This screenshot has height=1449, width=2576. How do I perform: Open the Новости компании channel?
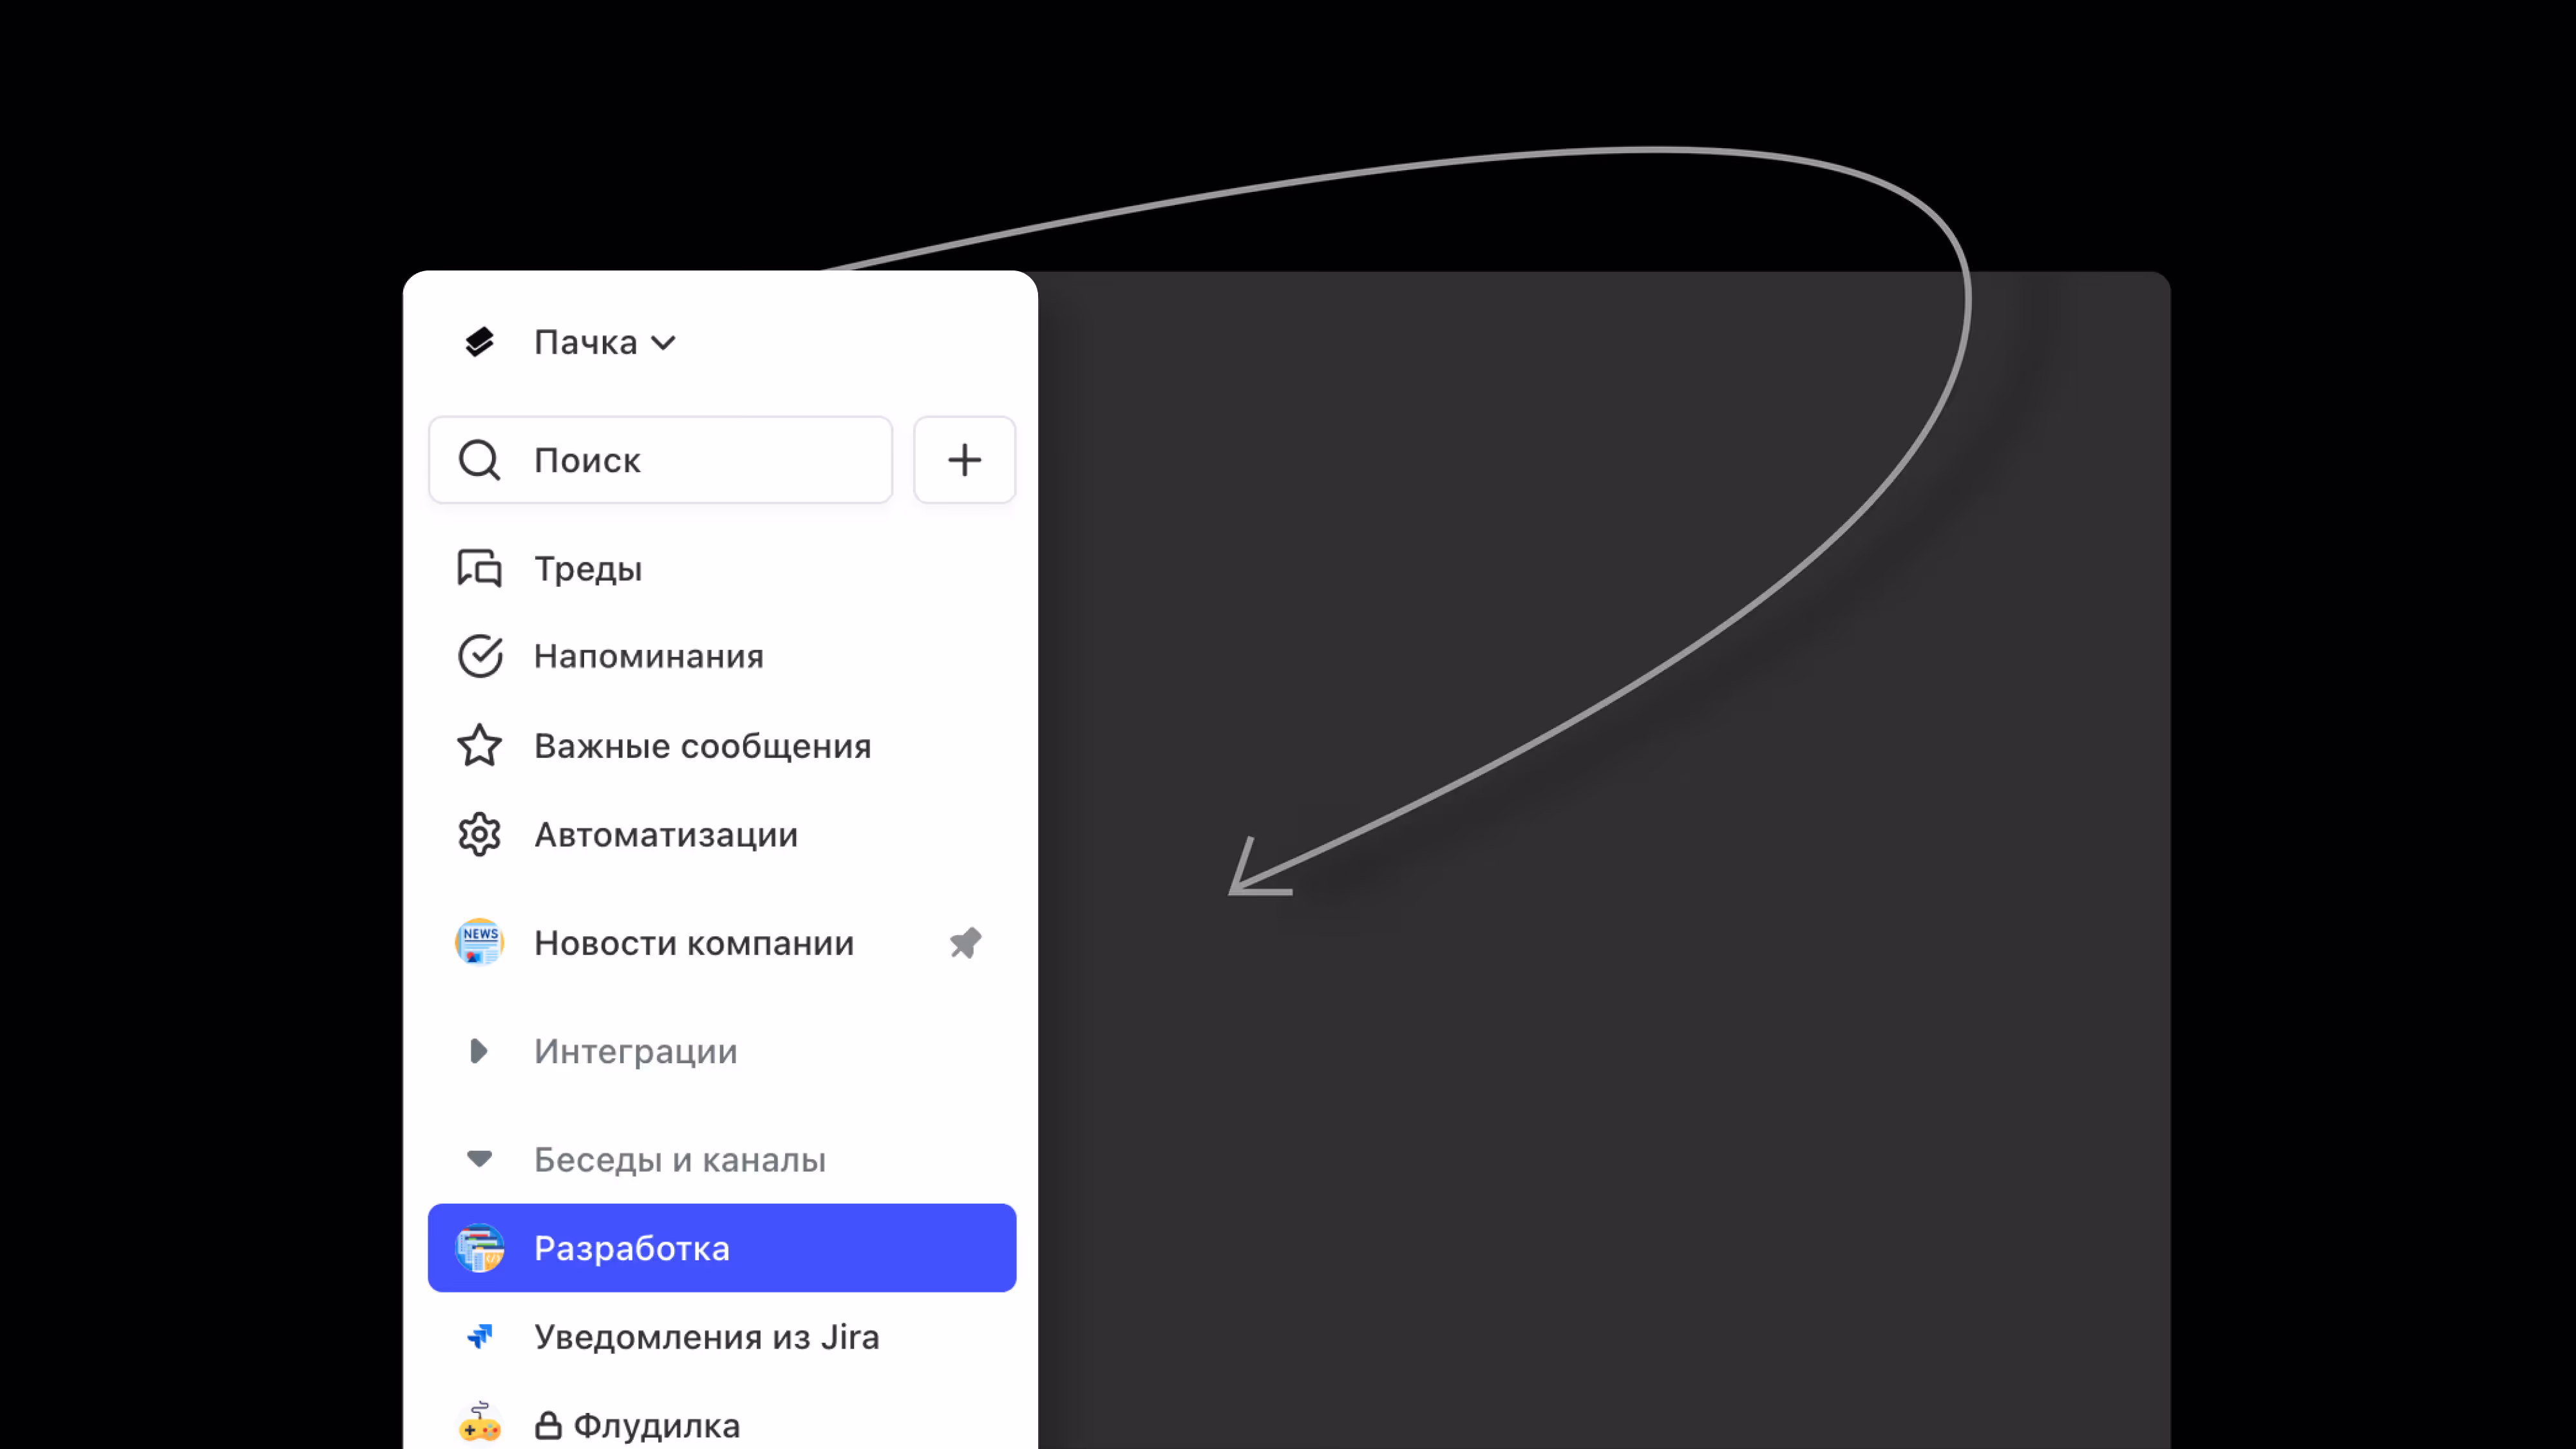coord(722,943)
